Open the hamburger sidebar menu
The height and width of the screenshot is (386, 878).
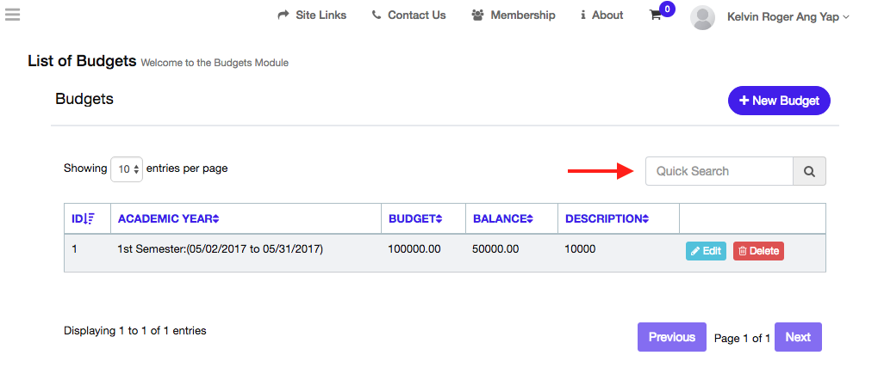(12, 15)
